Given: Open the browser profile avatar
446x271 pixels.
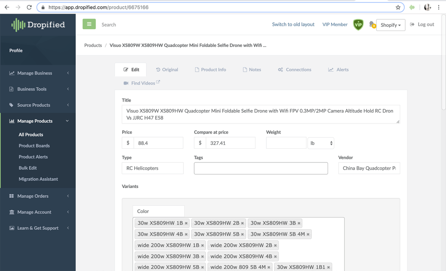Looking at the screenshot, I should coord(427,7).
